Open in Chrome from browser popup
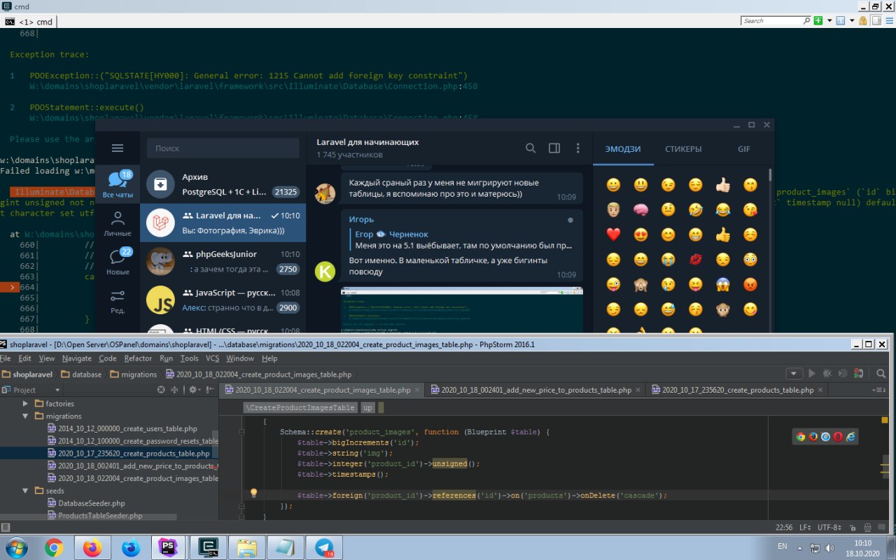 pos(801,437)
